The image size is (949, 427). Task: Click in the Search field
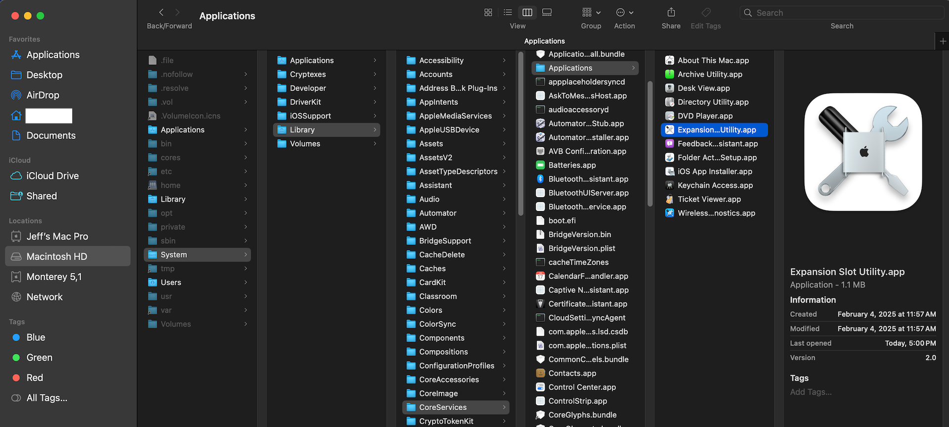pos(842,13)
